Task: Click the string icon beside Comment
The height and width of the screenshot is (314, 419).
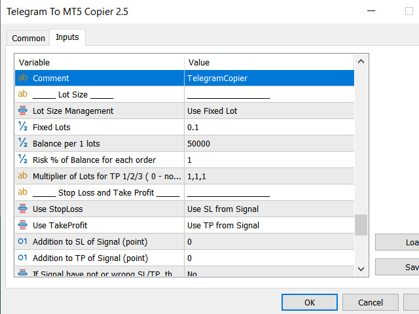Action: (x=23, y=78)
